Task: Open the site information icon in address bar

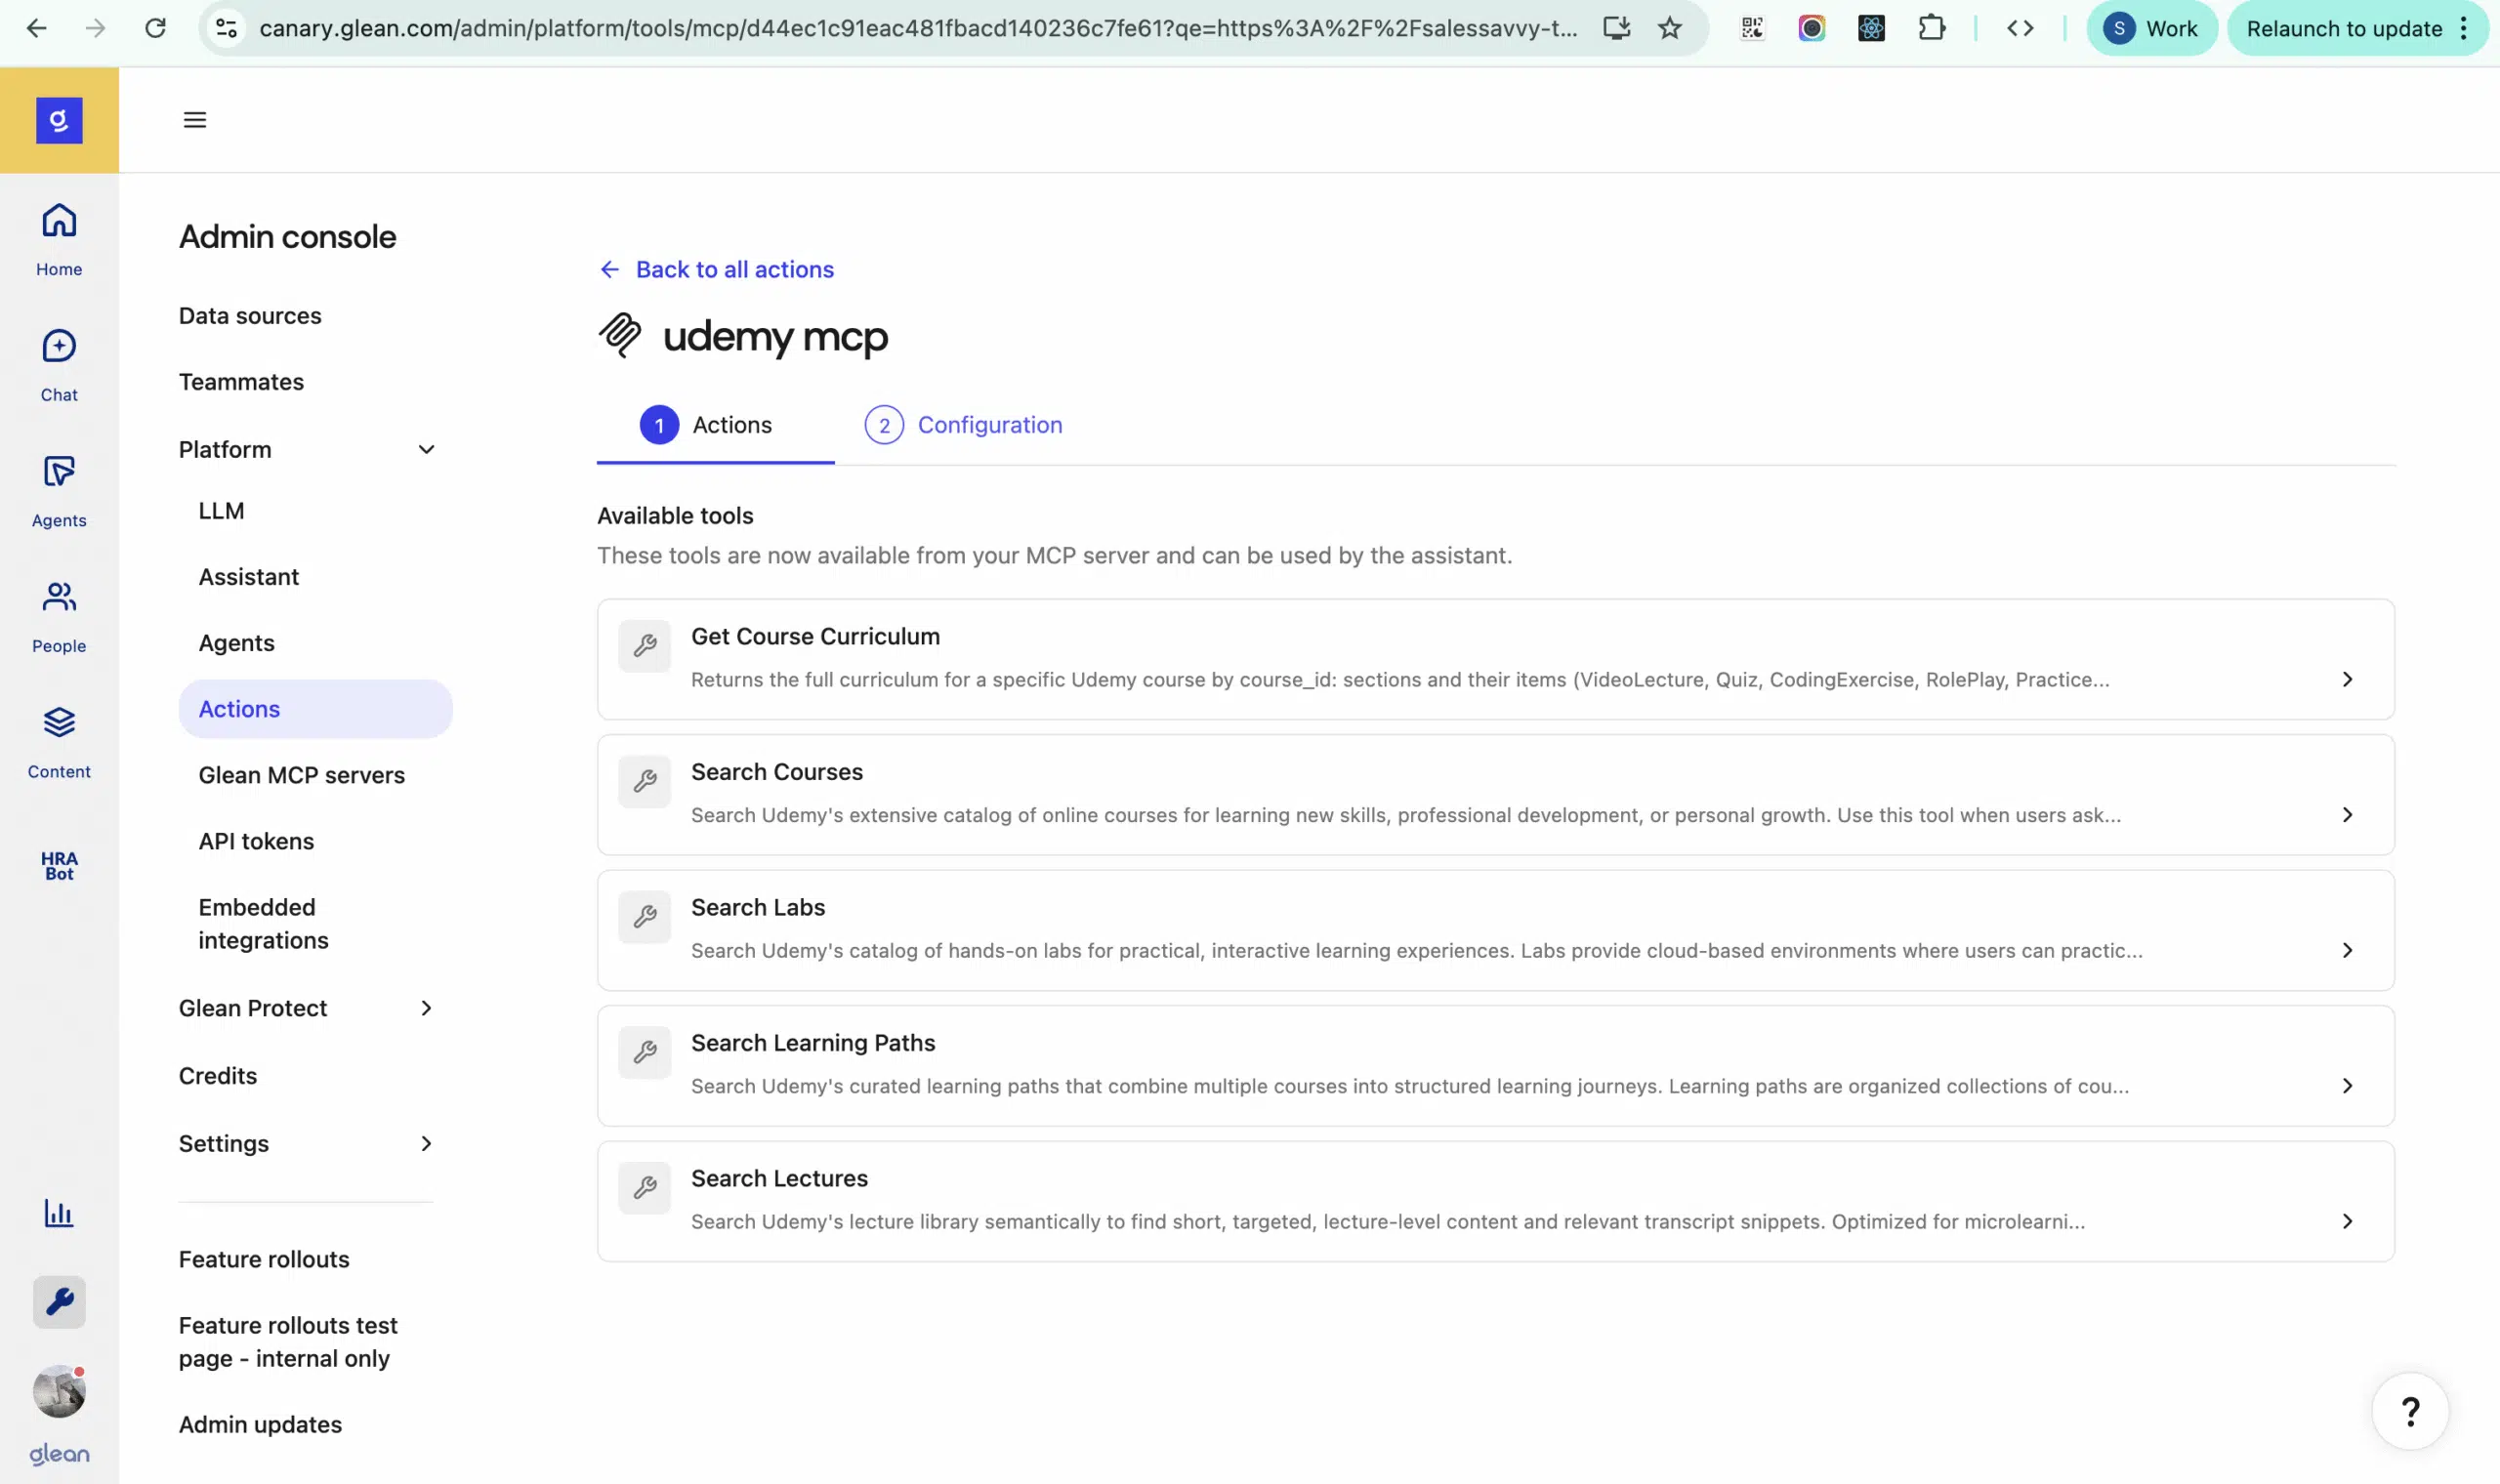Action: [x=227, y=28]
